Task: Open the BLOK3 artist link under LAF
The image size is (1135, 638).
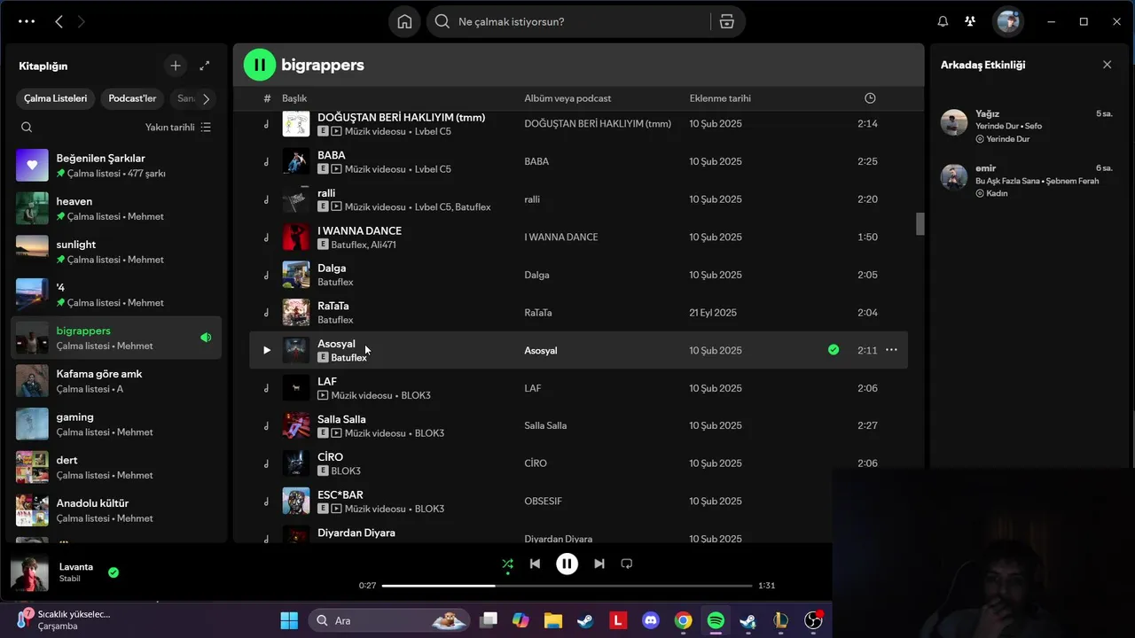Action: pos(416,395)
